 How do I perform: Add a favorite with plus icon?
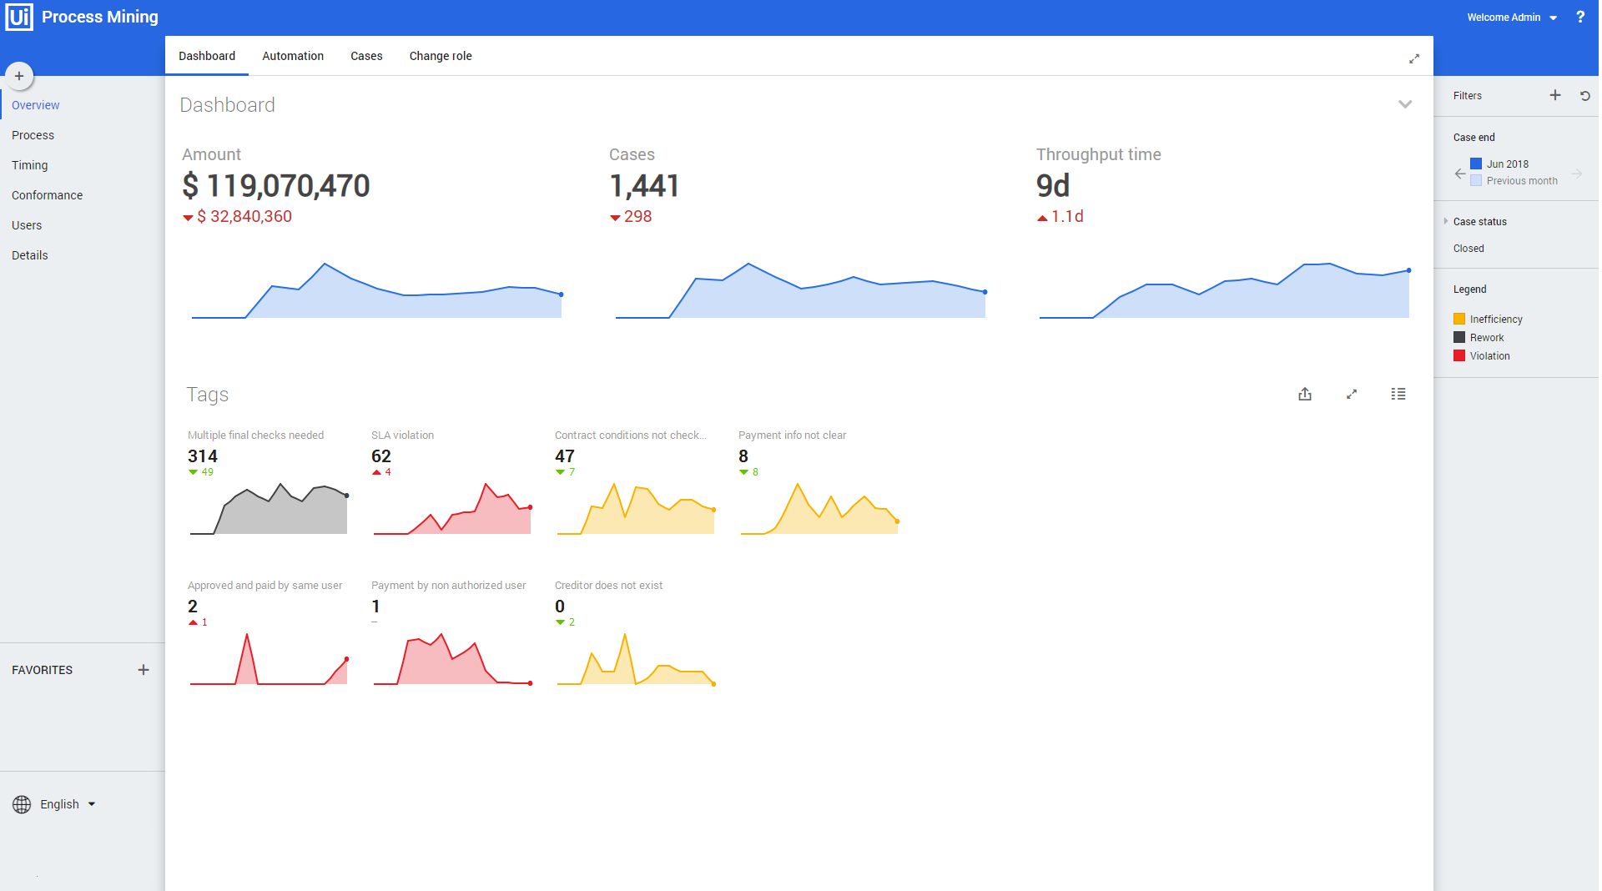[144, 670]
